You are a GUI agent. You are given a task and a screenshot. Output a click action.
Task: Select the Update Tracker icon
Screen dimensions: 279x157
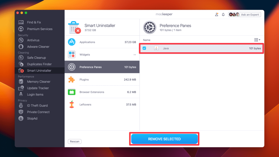pos(21,88)
